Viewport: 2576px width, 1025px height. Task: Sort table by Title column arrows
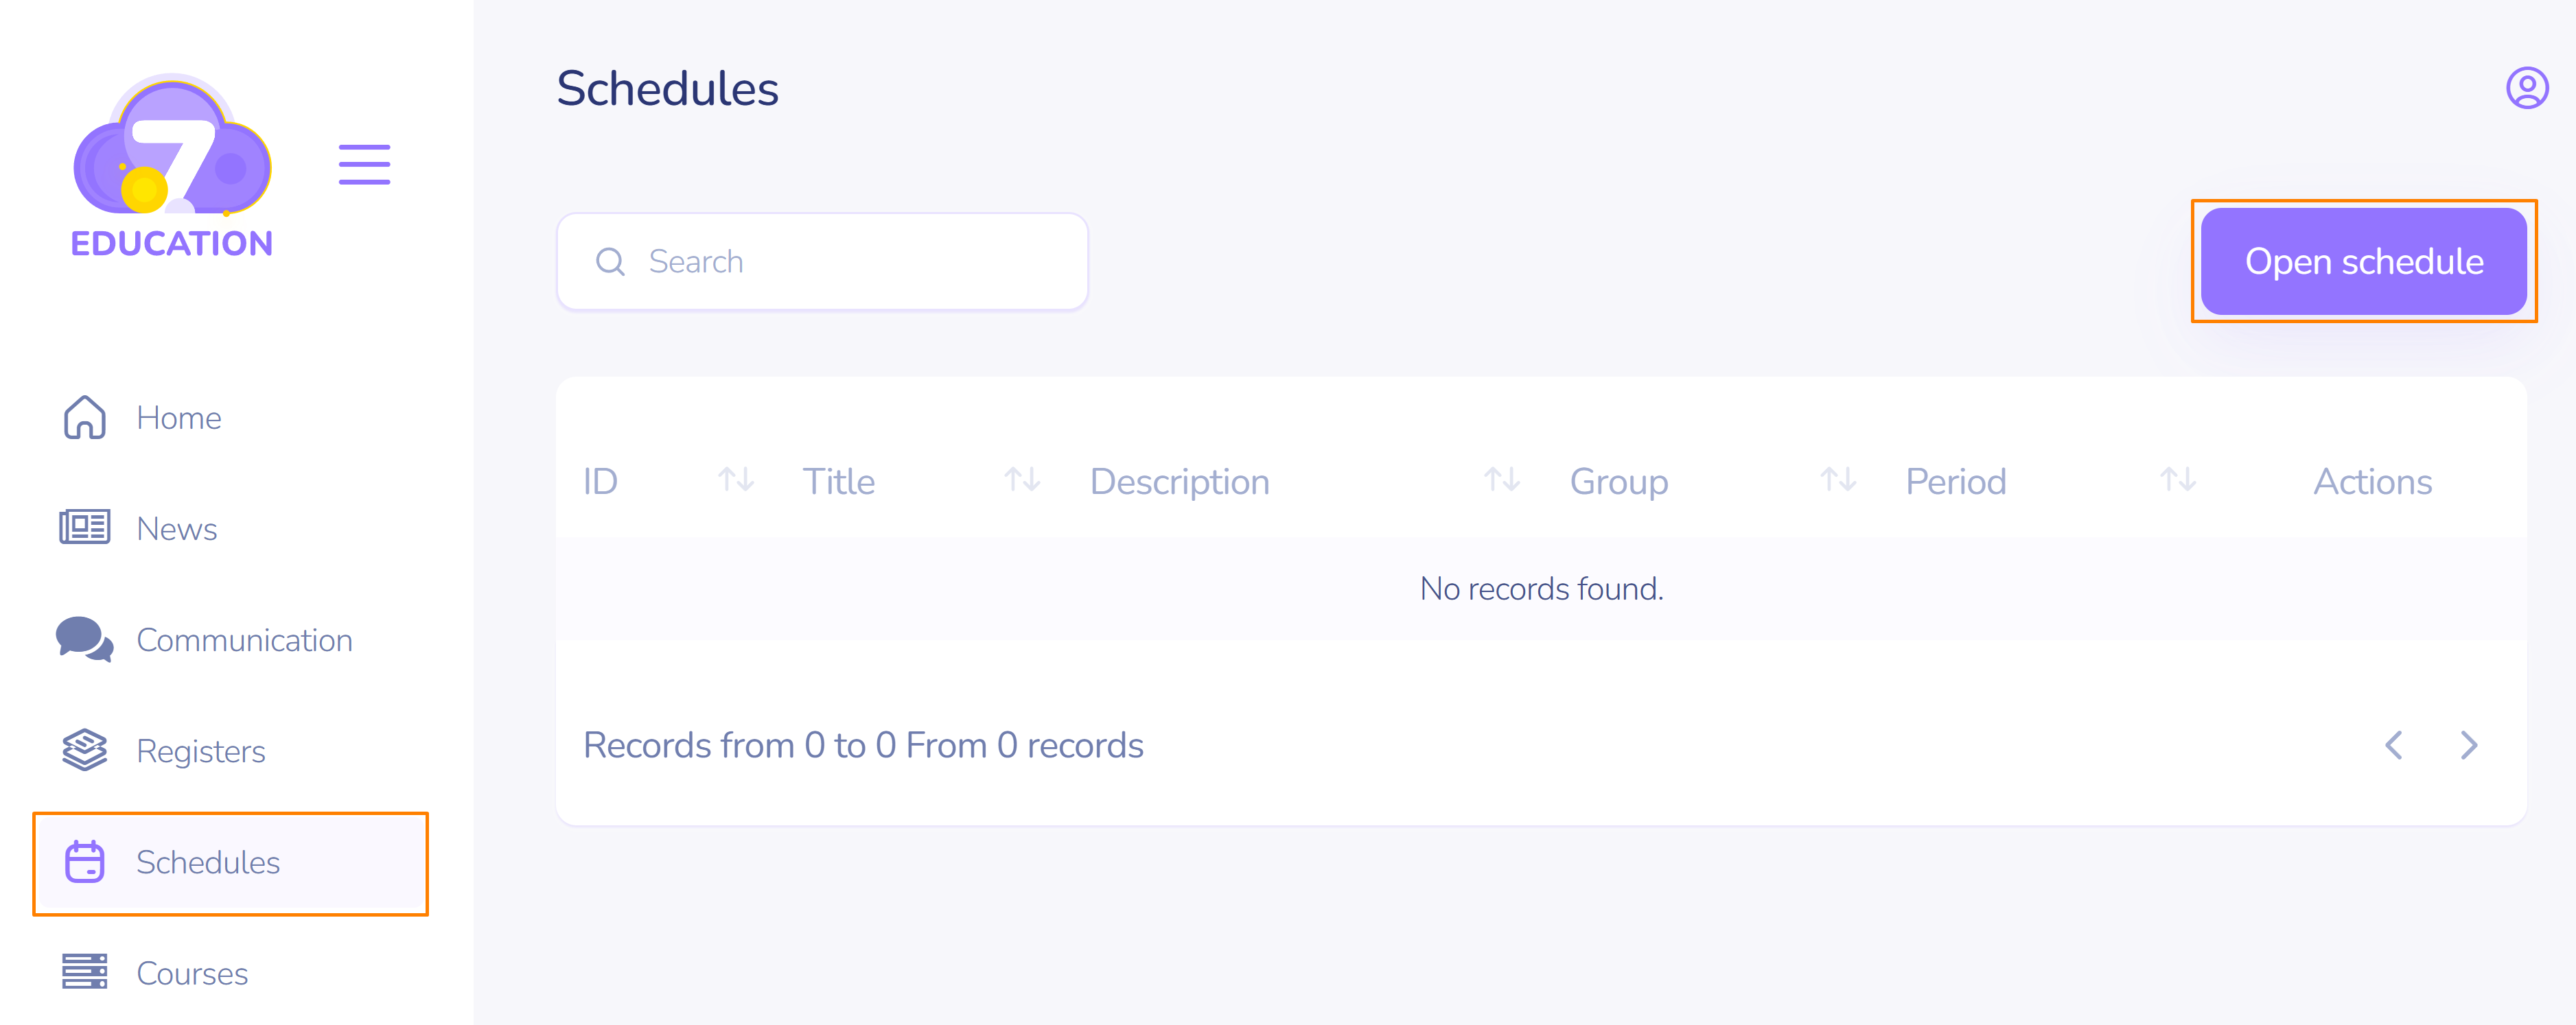click(x=1022, y=481)
